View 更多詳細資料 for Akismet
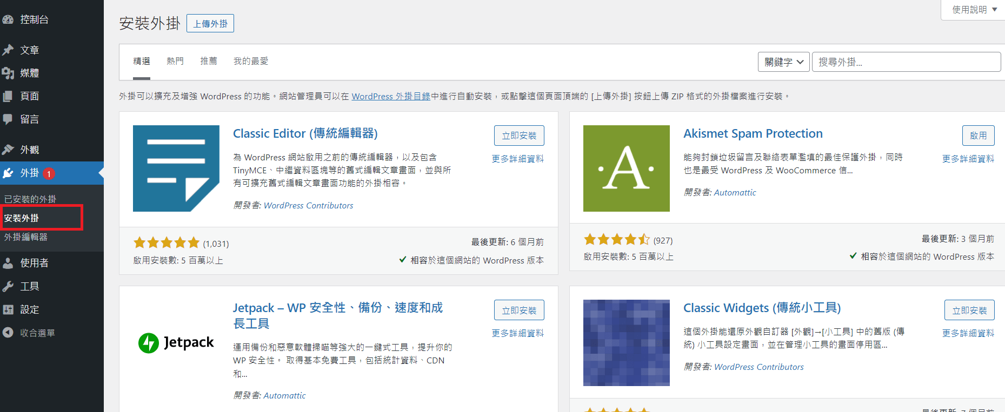 click(x=968, y=159)
